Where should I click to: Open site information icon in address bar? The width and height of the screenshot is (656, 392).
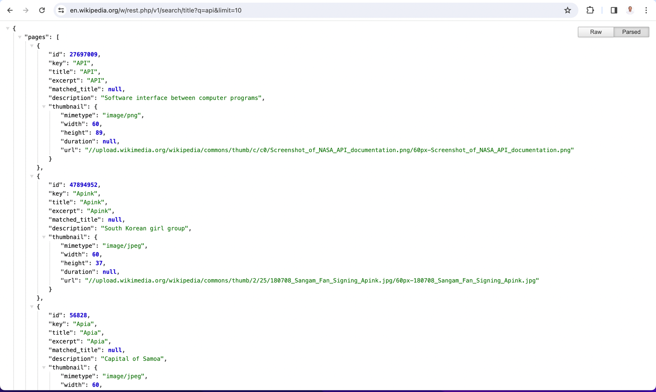coord(61,10)
